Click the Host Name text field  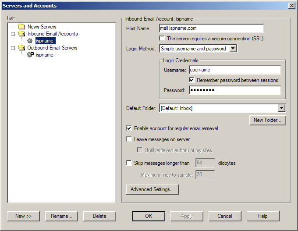coord(211,28)
